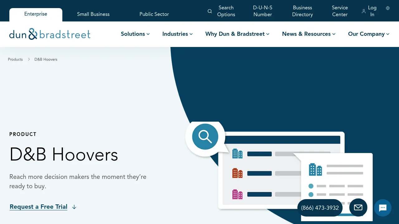Visit the Service Center
Image resolution: width=399 pixels, height=224 pixels.
pyautogui.click(x=340, y=11)
